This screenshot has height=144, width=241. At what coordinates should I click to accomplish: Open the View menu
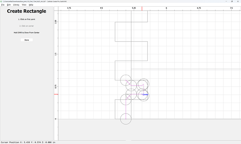click(24, 5)
